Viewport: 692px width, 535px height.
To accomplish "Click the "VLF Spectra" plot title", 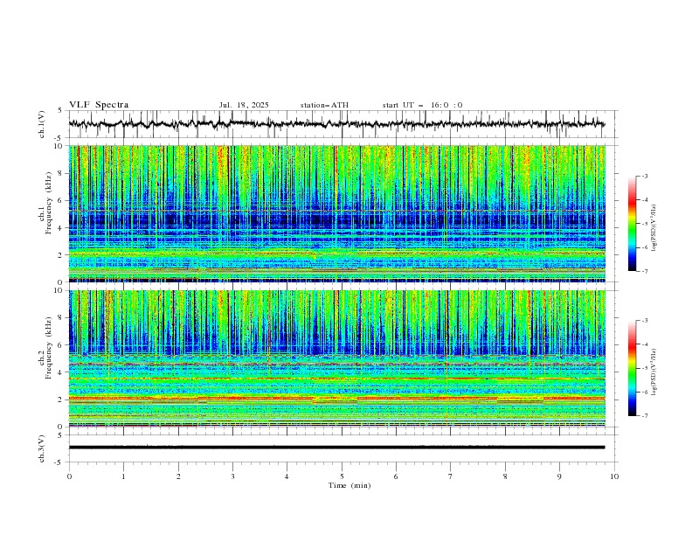I will 99,105.
